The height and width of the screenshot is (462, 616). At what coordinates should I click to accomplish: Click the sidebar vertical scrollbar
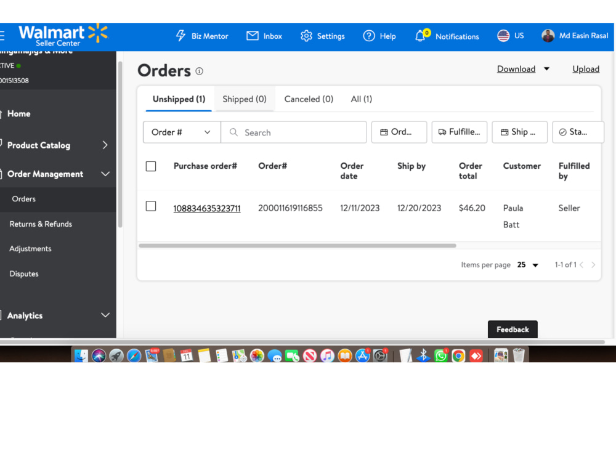point(120,144)
